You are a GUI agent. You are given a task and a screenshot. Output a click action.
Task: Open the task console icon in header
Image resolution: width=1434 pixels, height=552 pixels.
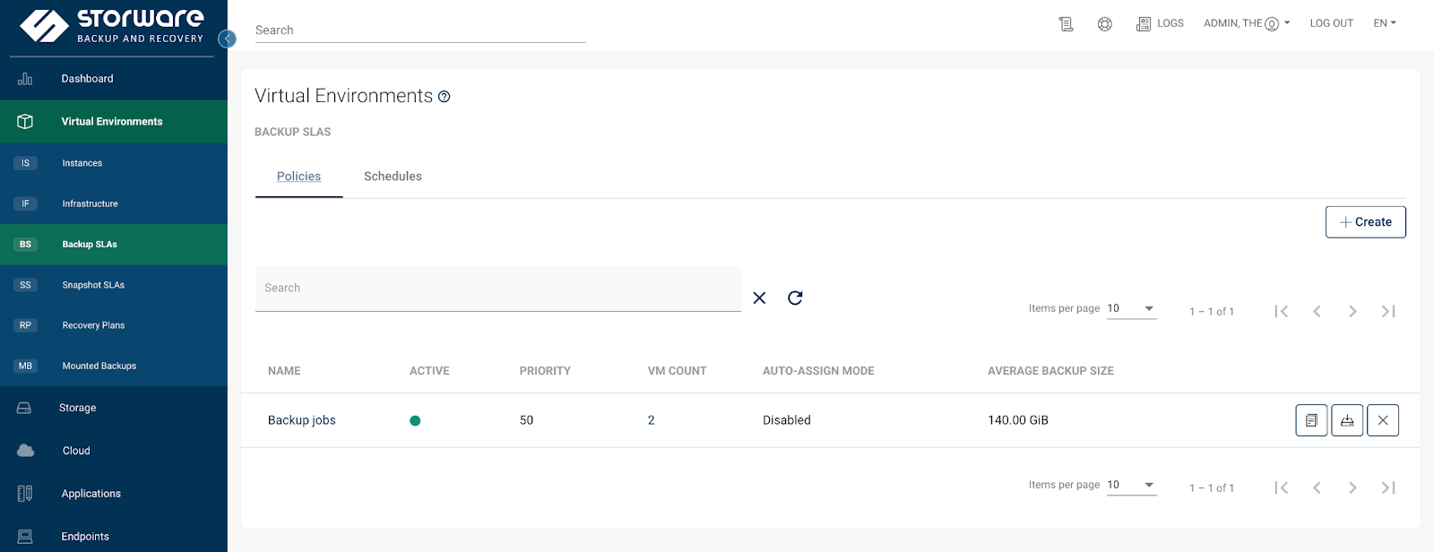click(1066, 24)
